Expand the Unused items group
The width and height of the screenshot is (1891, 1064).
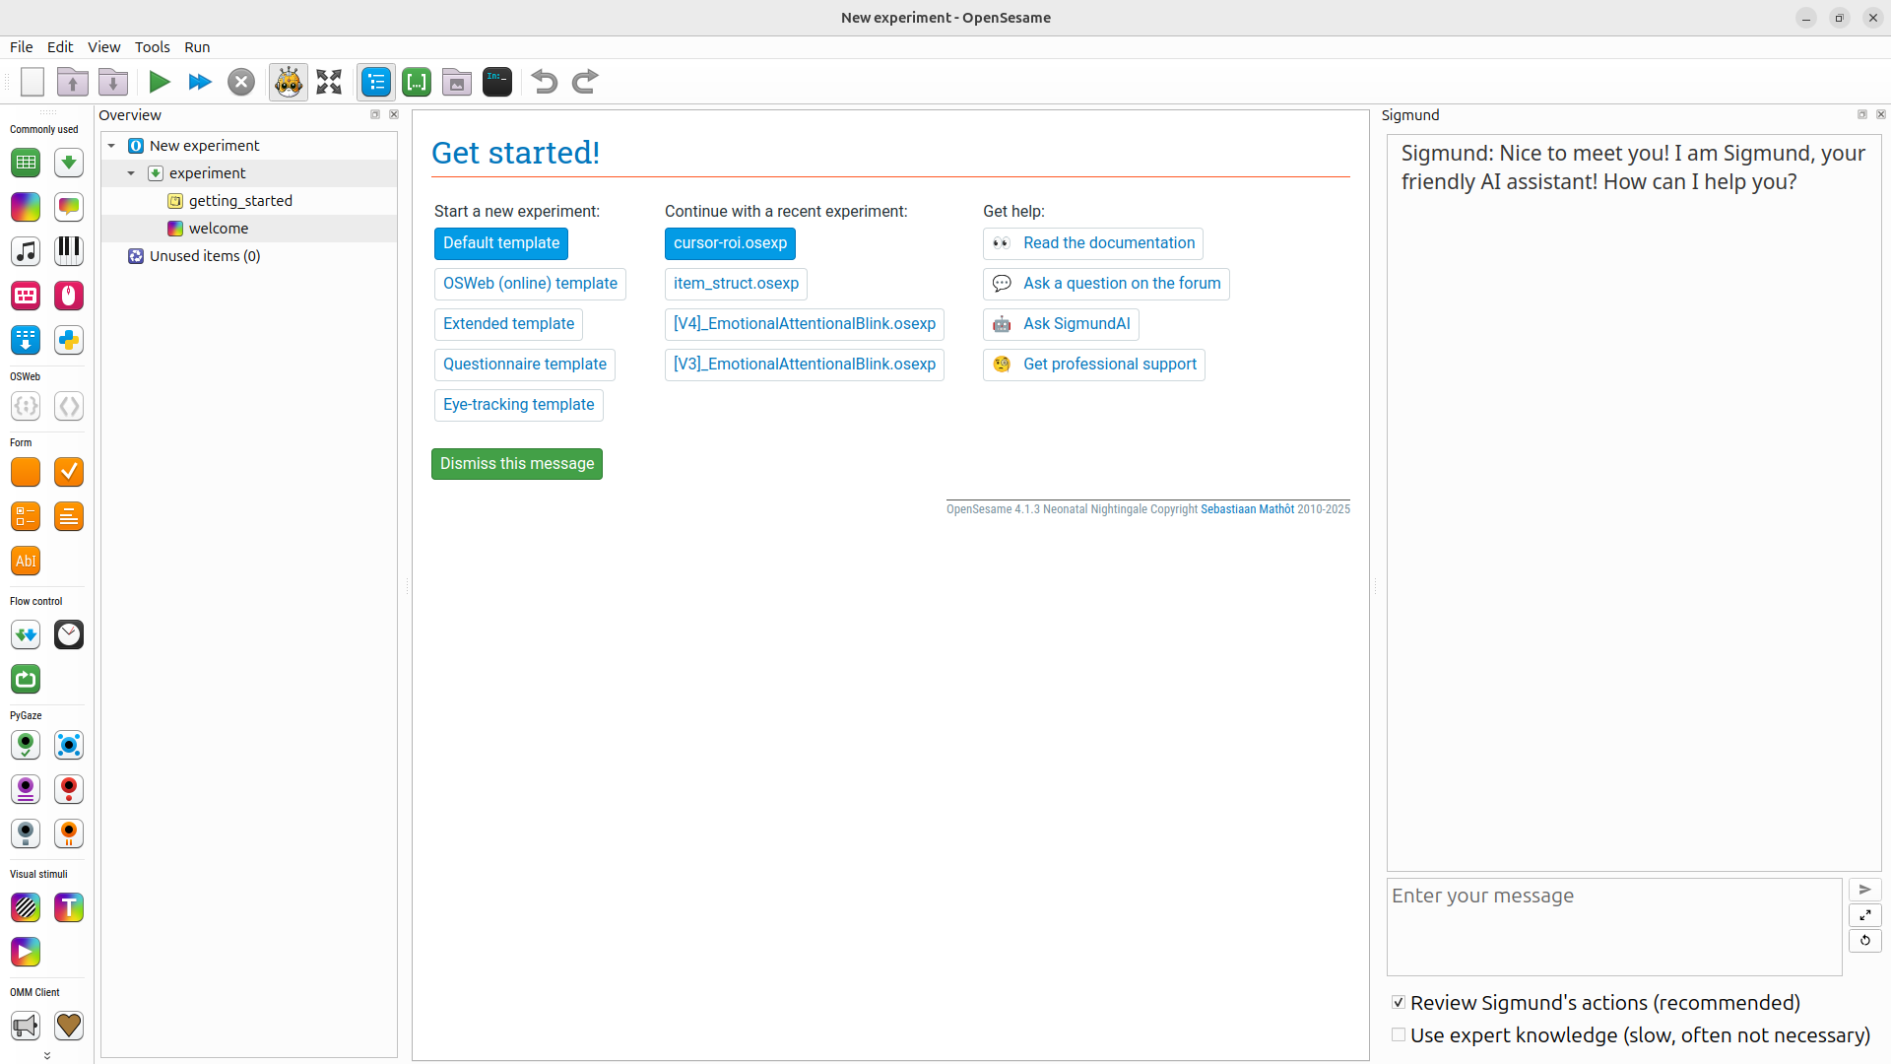pyautogui.click(x=111, y=256)
